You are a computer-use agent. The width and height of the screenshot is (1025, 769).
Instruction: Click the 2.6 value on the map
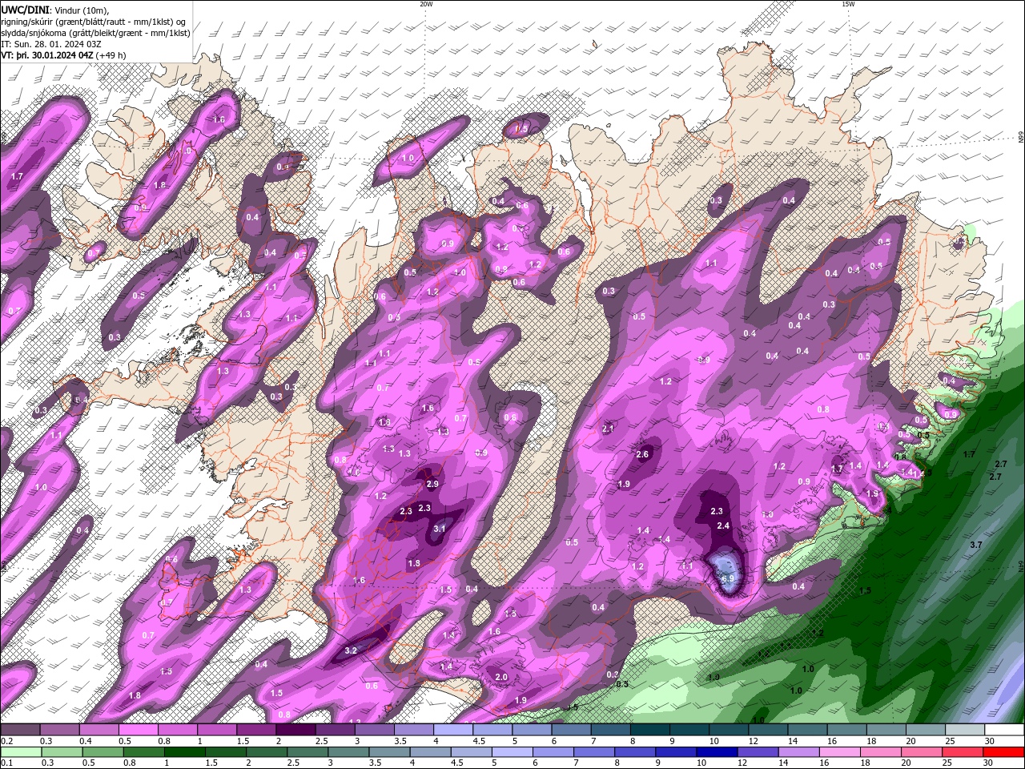[642, 454]
